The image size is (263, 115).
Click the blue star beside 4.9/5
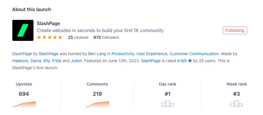click(x=190, y=61)
